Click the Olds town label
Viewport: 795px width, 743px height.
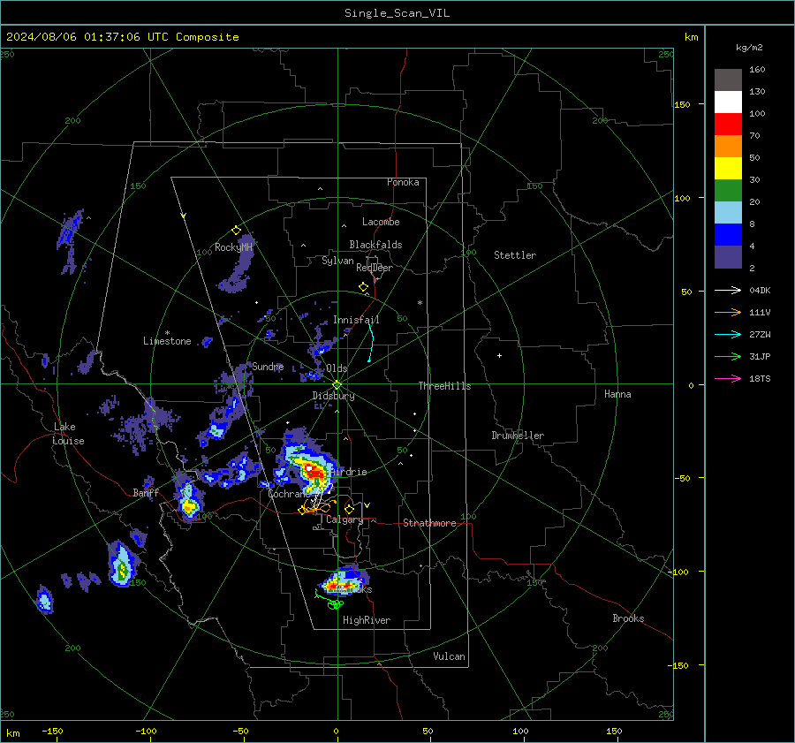(x=337, y=368)
